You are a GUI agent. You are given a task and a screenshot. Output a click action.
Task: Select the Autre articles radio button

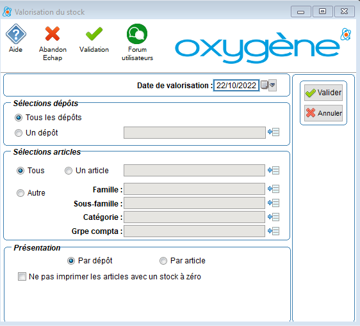pos(20,193)
